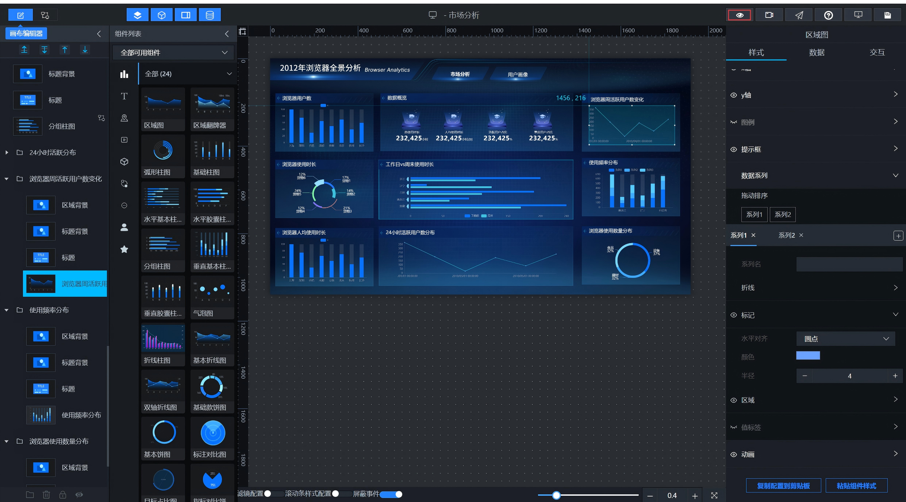906x502 pixels.
Task: Select the bar chart category icon
Action: point(124,74)
